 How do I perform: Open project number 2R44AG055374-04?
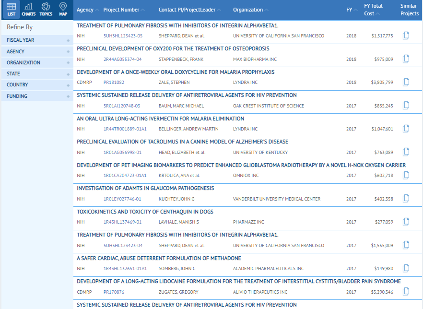tap(122, 59)
